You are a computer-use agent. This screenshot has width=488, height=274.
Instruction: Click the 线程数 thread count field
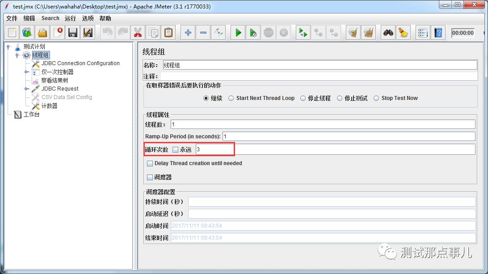(323, 125)
